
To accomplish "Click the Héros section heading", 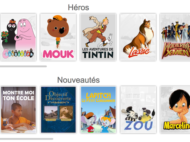I will click(78, 7).
